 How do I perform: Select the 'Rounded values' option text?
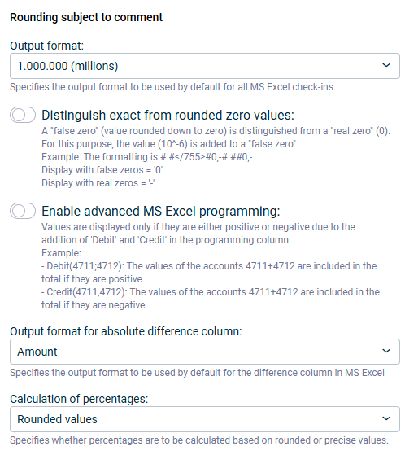57,419
